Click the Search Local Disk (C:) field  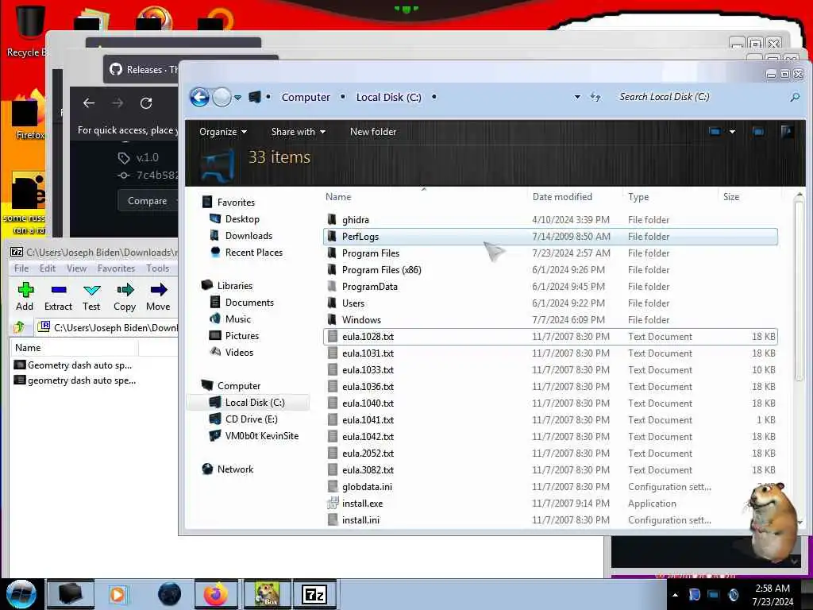[700, 97]
